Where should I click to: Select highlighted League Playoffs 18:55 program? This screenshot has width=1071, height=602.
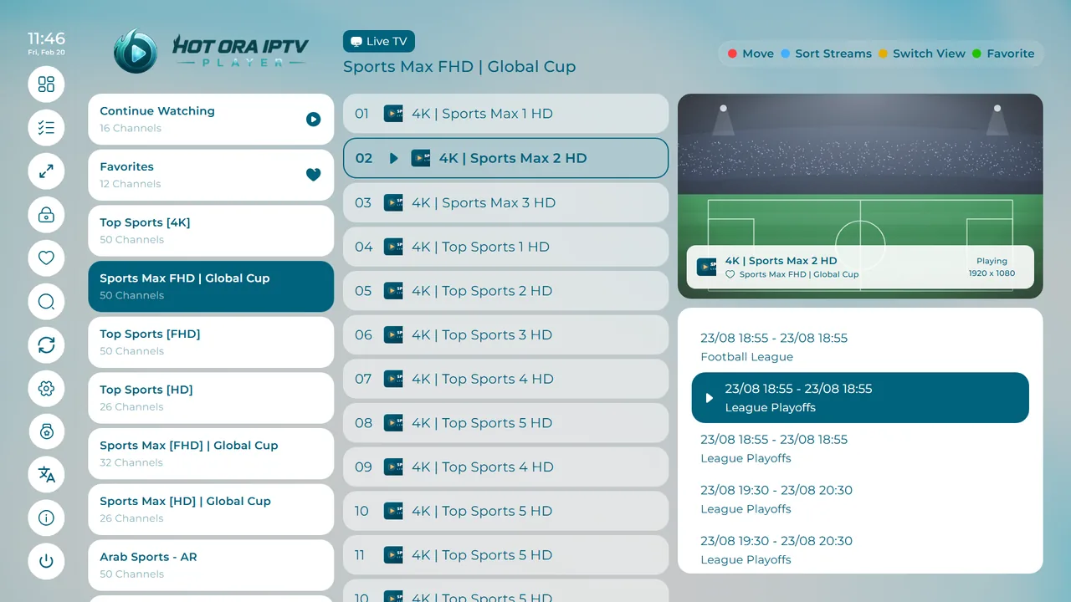point(860,398)
